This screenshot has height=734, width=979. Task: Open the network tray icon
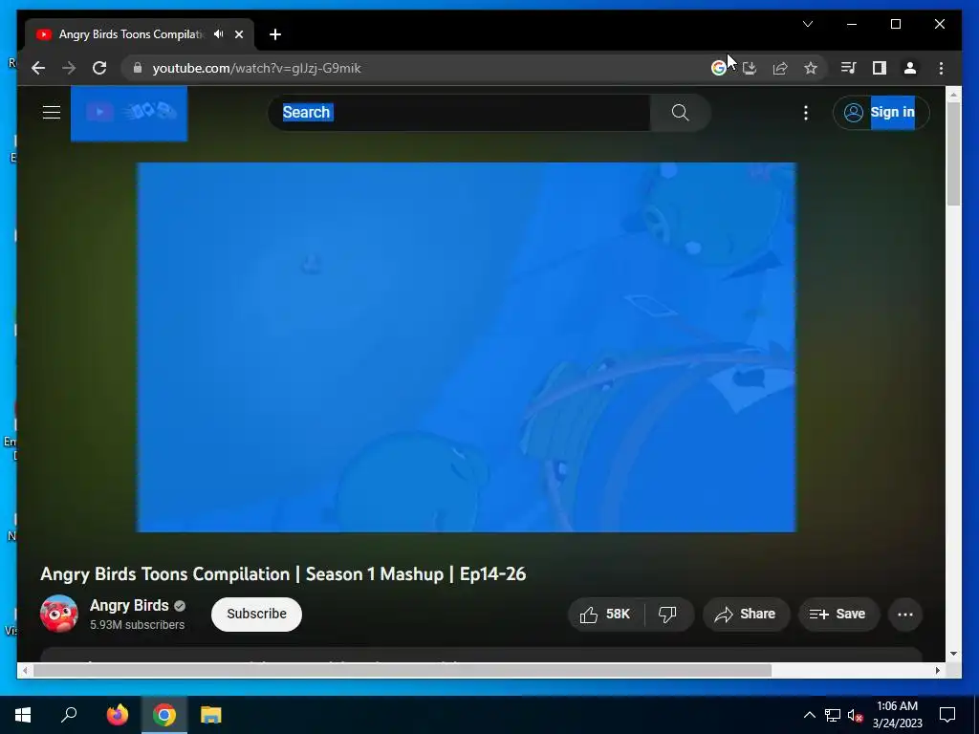(833, 715)
